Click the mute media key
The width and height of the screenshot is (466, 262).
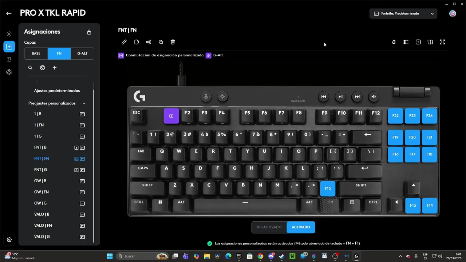[374, 97]
